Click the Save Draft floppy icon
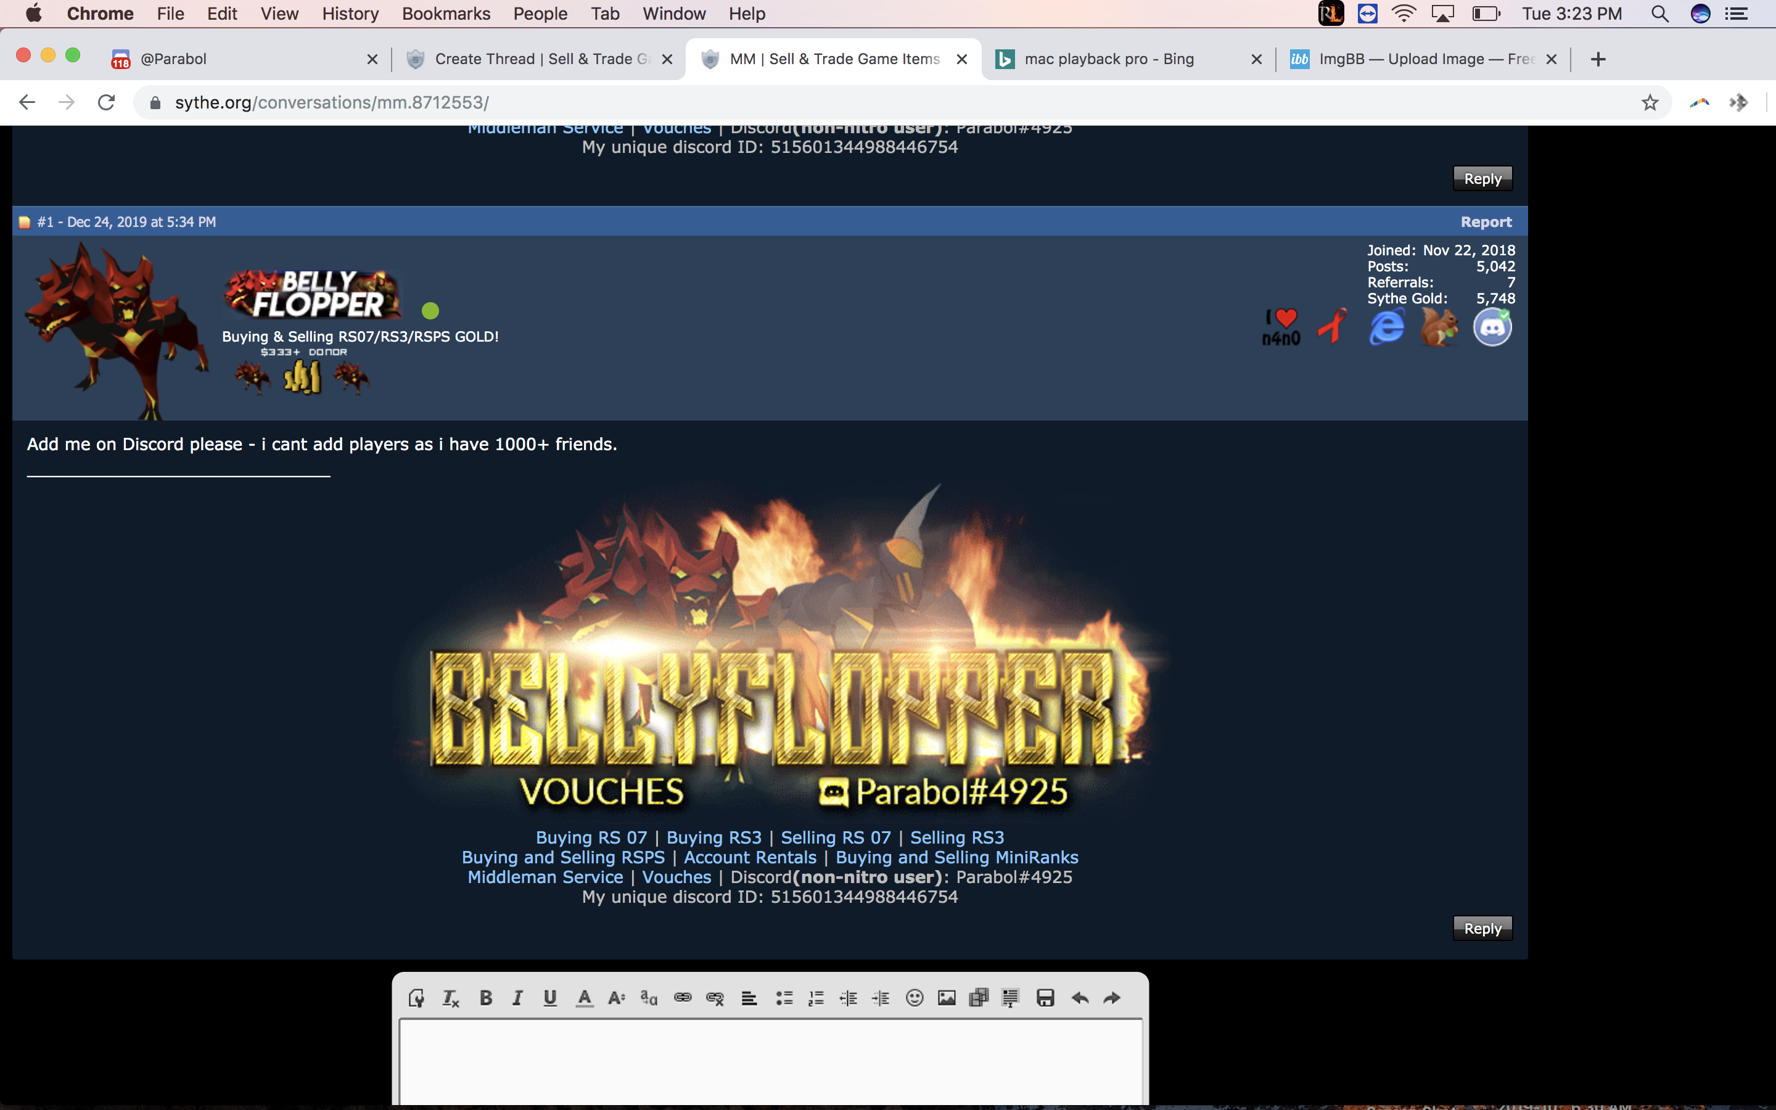Screen dimensions: 1776x1110 pyautogui.click(x=1045, y=998)
